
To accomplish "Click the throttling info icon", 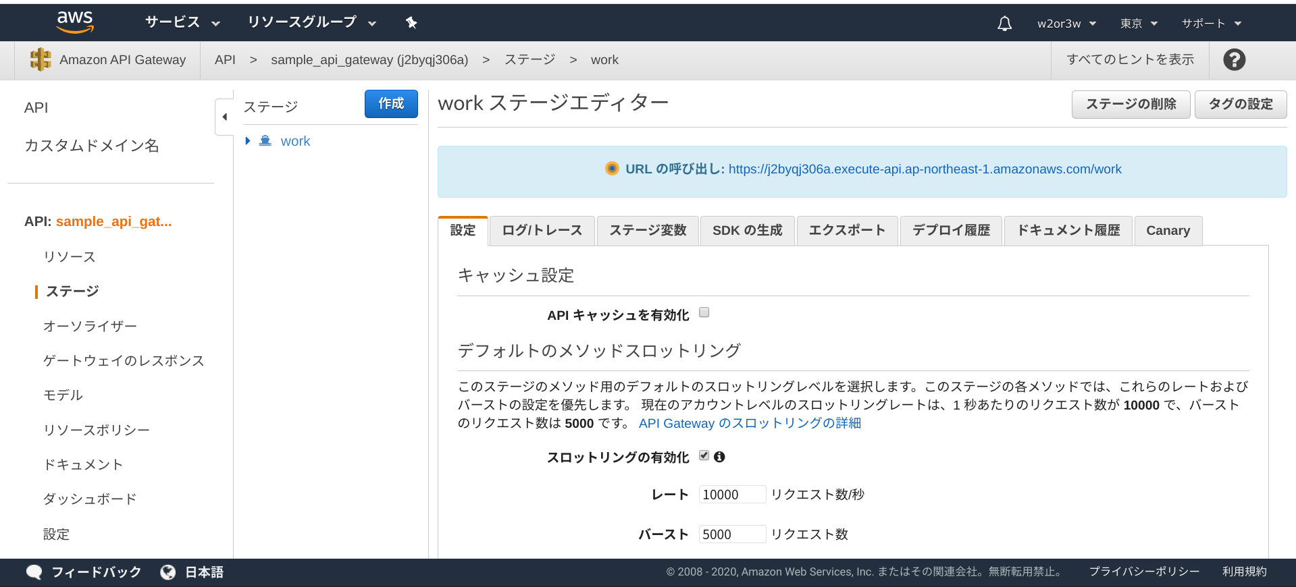I will coord(719,457).
